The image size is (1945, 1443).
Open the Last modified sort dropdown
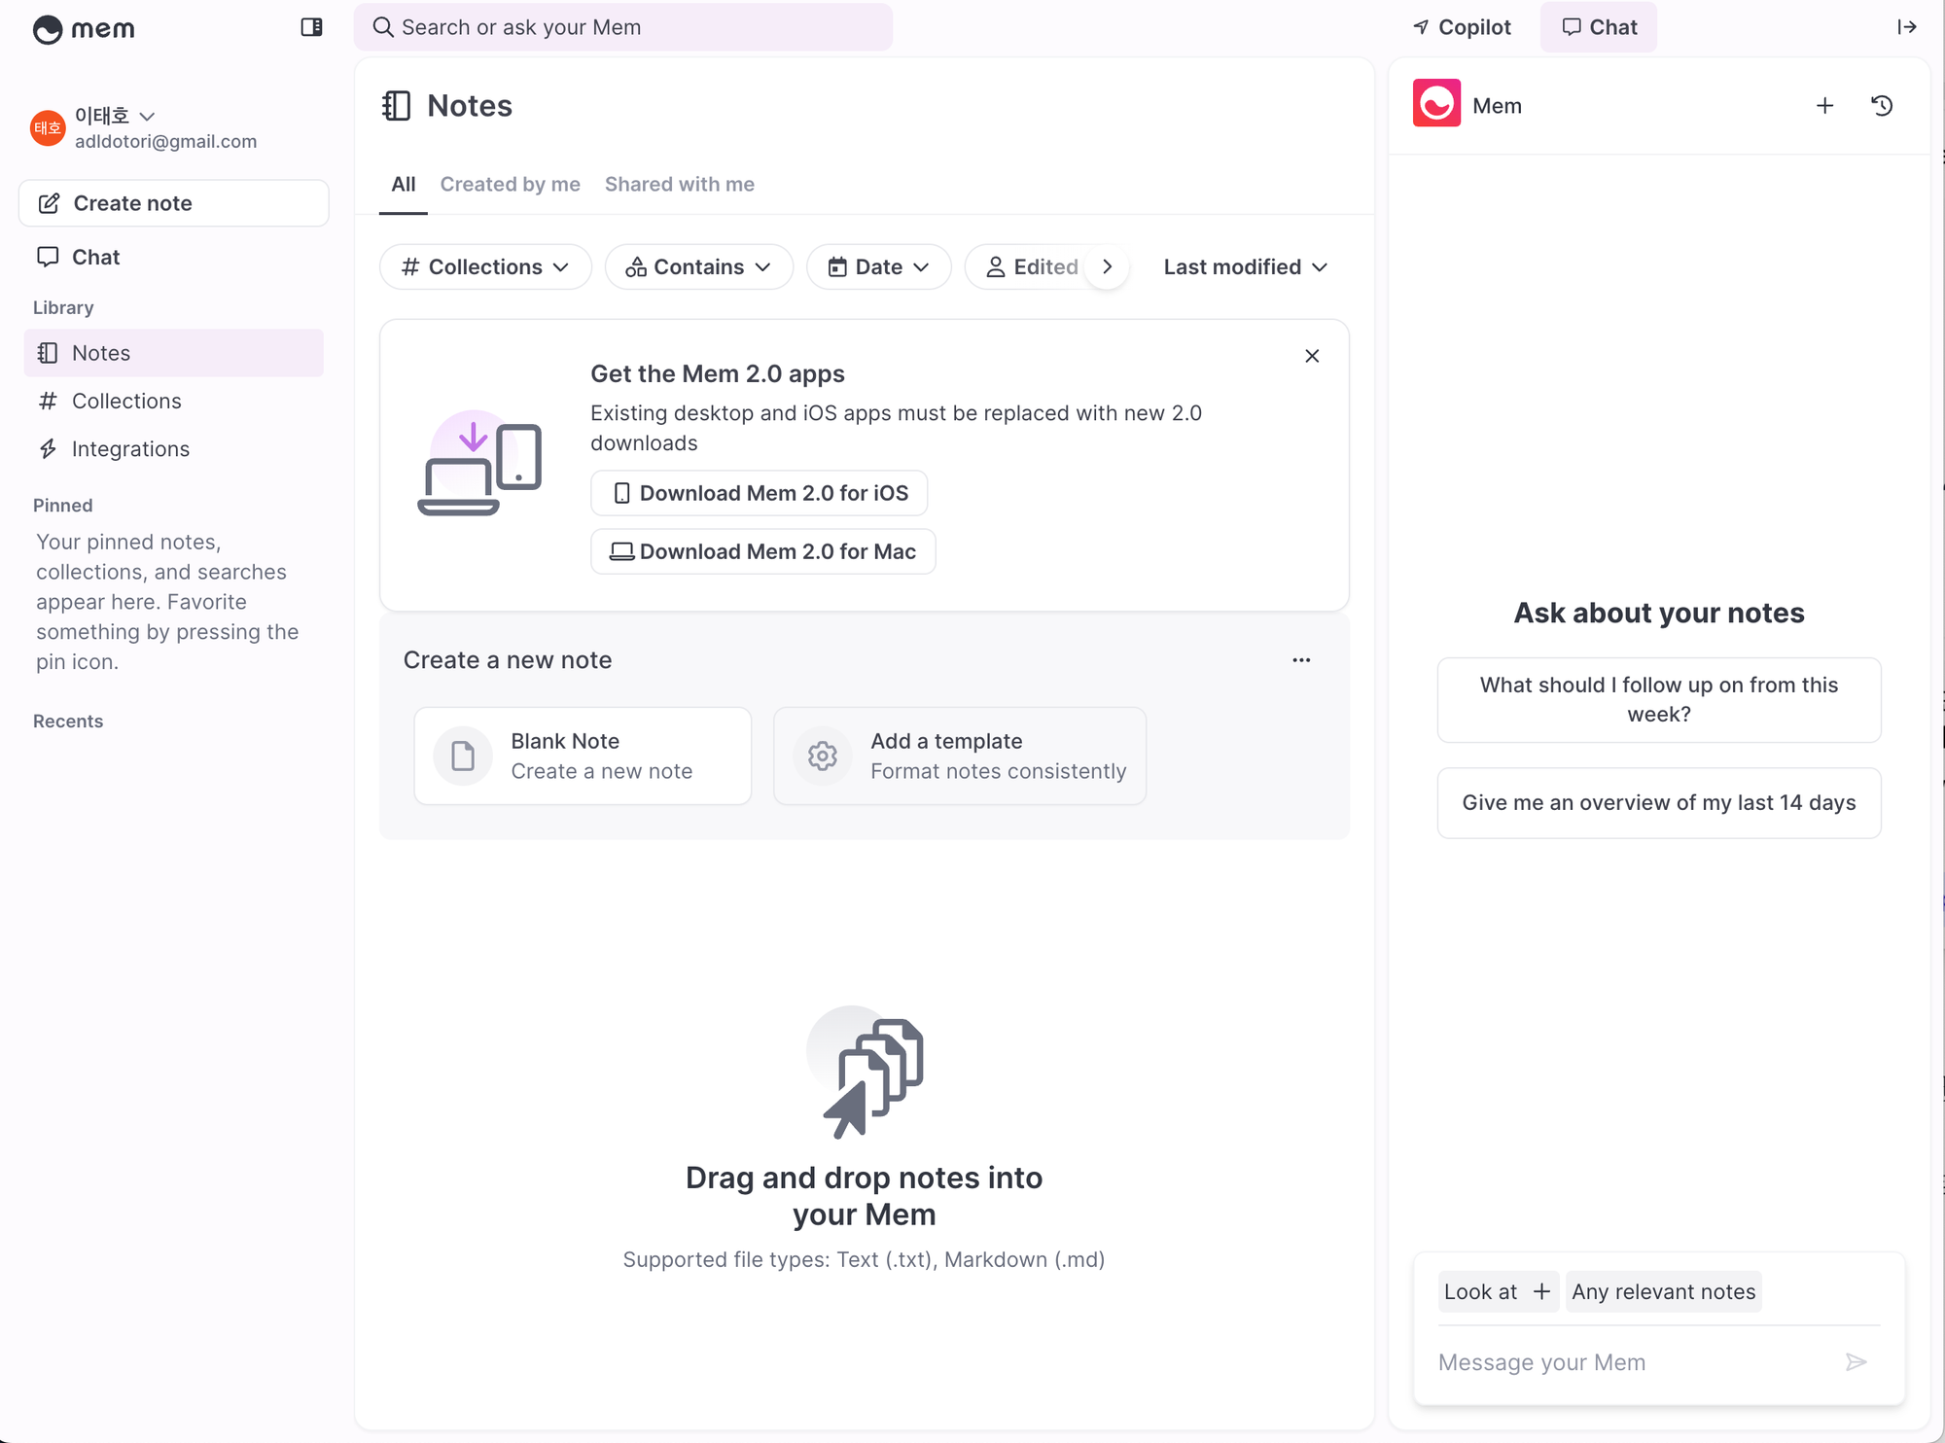tap(1245, 266)
